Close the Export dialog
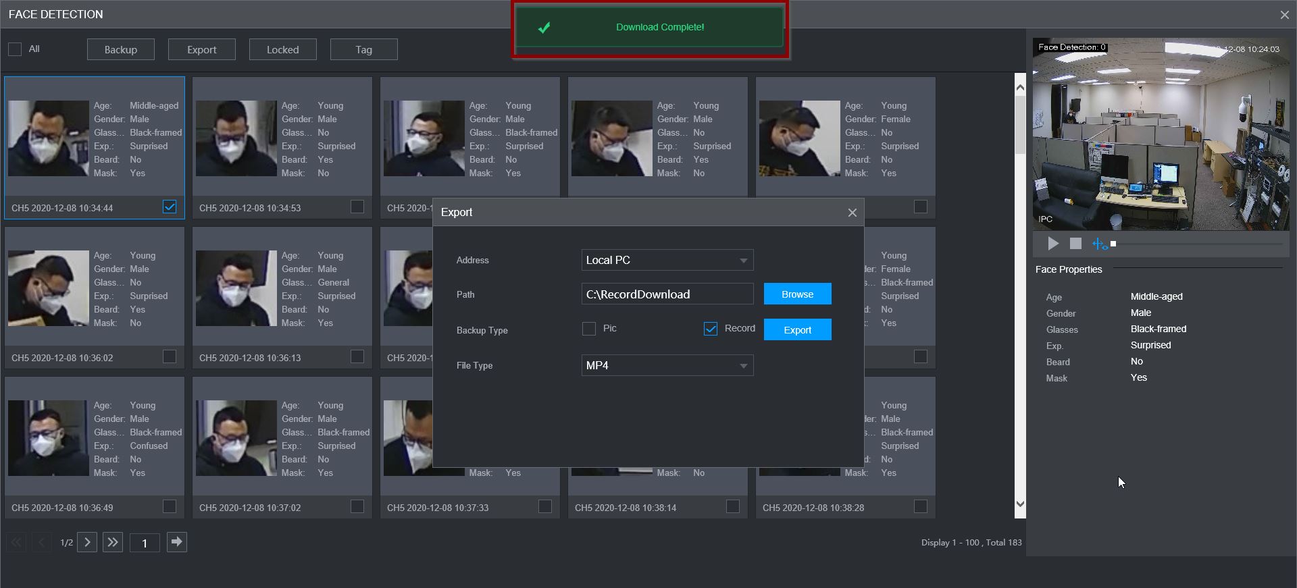This screenshot has height=588, width=1297. [853, 213]
